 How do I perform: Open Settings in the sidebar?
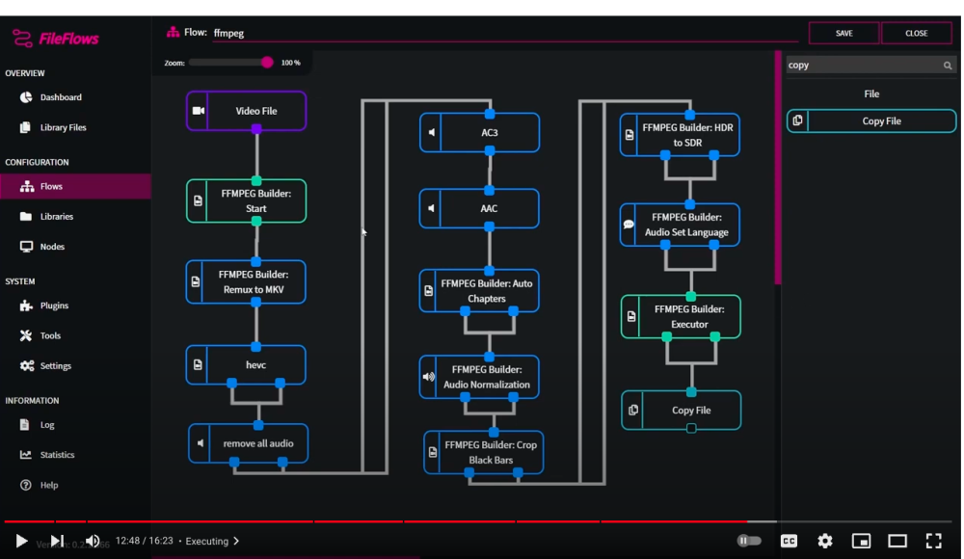tap(55, 366)
